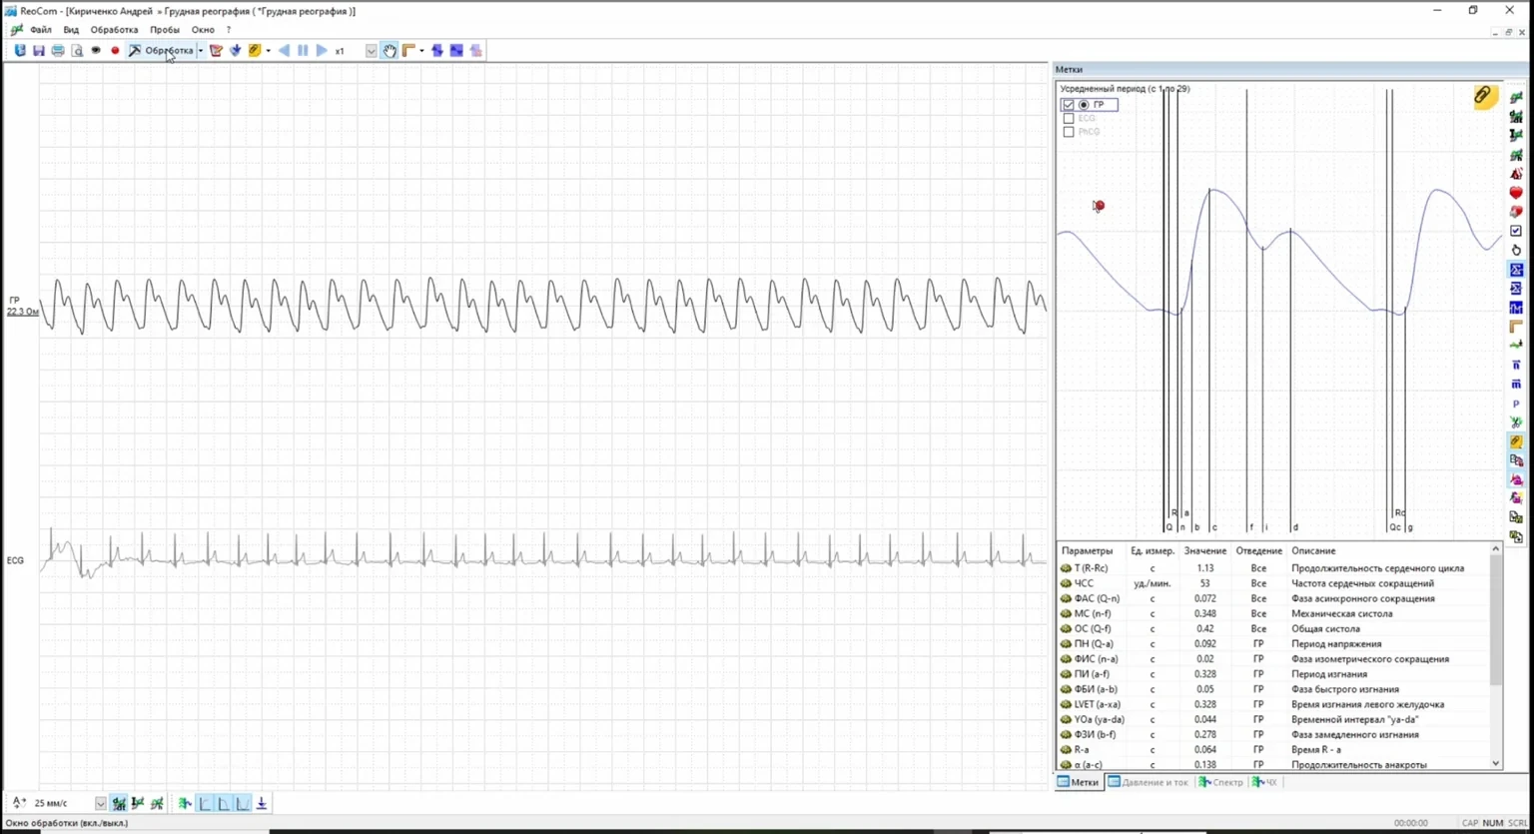Expand the paperclip note dropdown arrow in toolbar

click(x=268, y=50)
